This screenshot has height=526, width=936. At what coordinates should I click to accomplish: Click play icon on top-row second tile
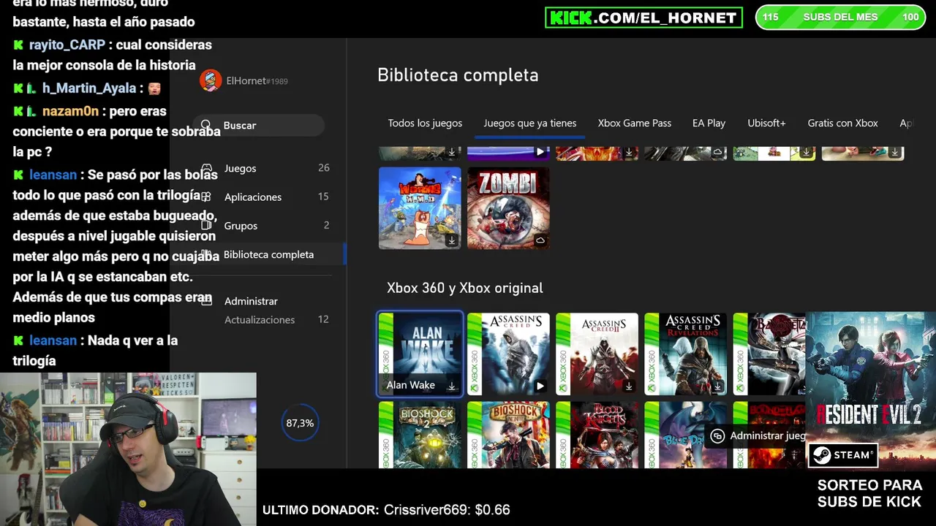pos(540,152)
